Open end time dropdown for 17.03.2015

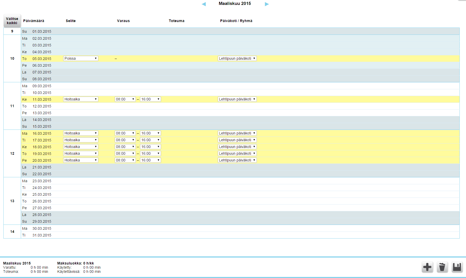150,140
